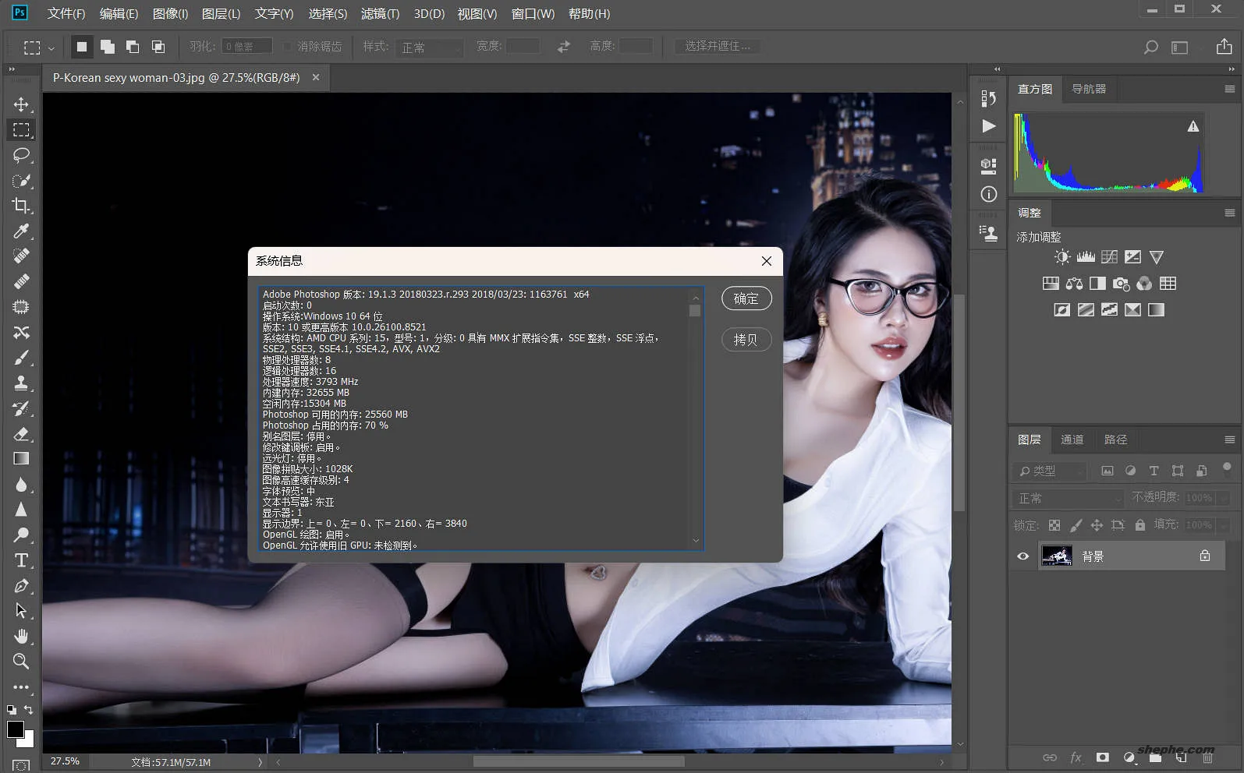1244x773 pixels.
Task: Select the Eraser tool
Action: (x=21, y=434)
